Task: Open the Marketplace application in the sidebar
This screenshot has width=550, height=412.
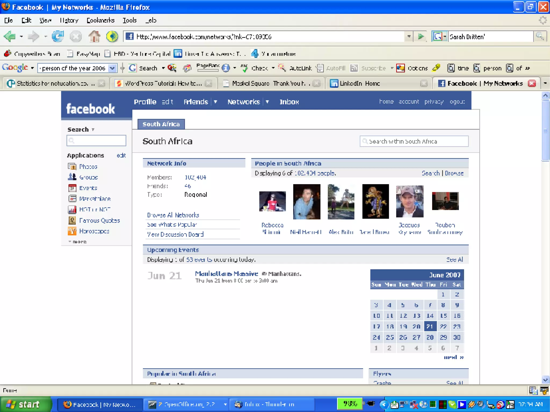Action: (x=95, y=199)
